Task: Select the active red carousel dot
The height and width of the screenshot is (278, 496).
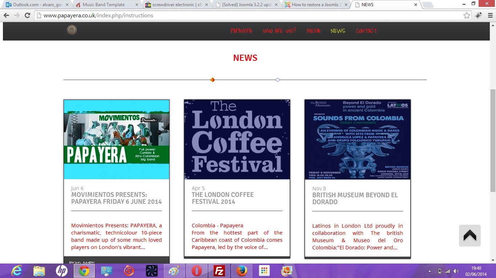Action: pos(212,80)
